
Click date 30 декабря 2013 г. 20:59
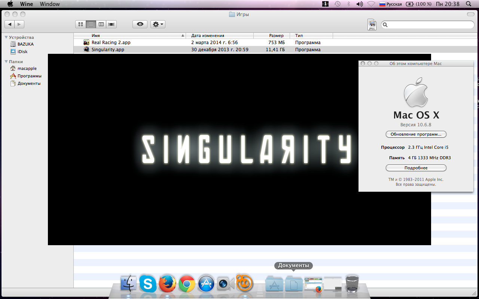tap(220, 50)
